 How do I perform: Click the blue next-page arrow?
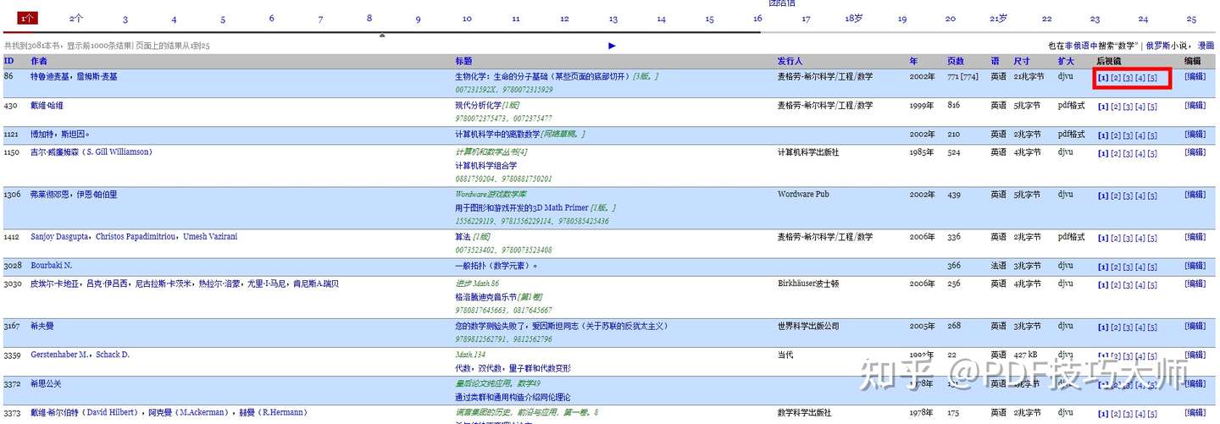pos(612,46)
